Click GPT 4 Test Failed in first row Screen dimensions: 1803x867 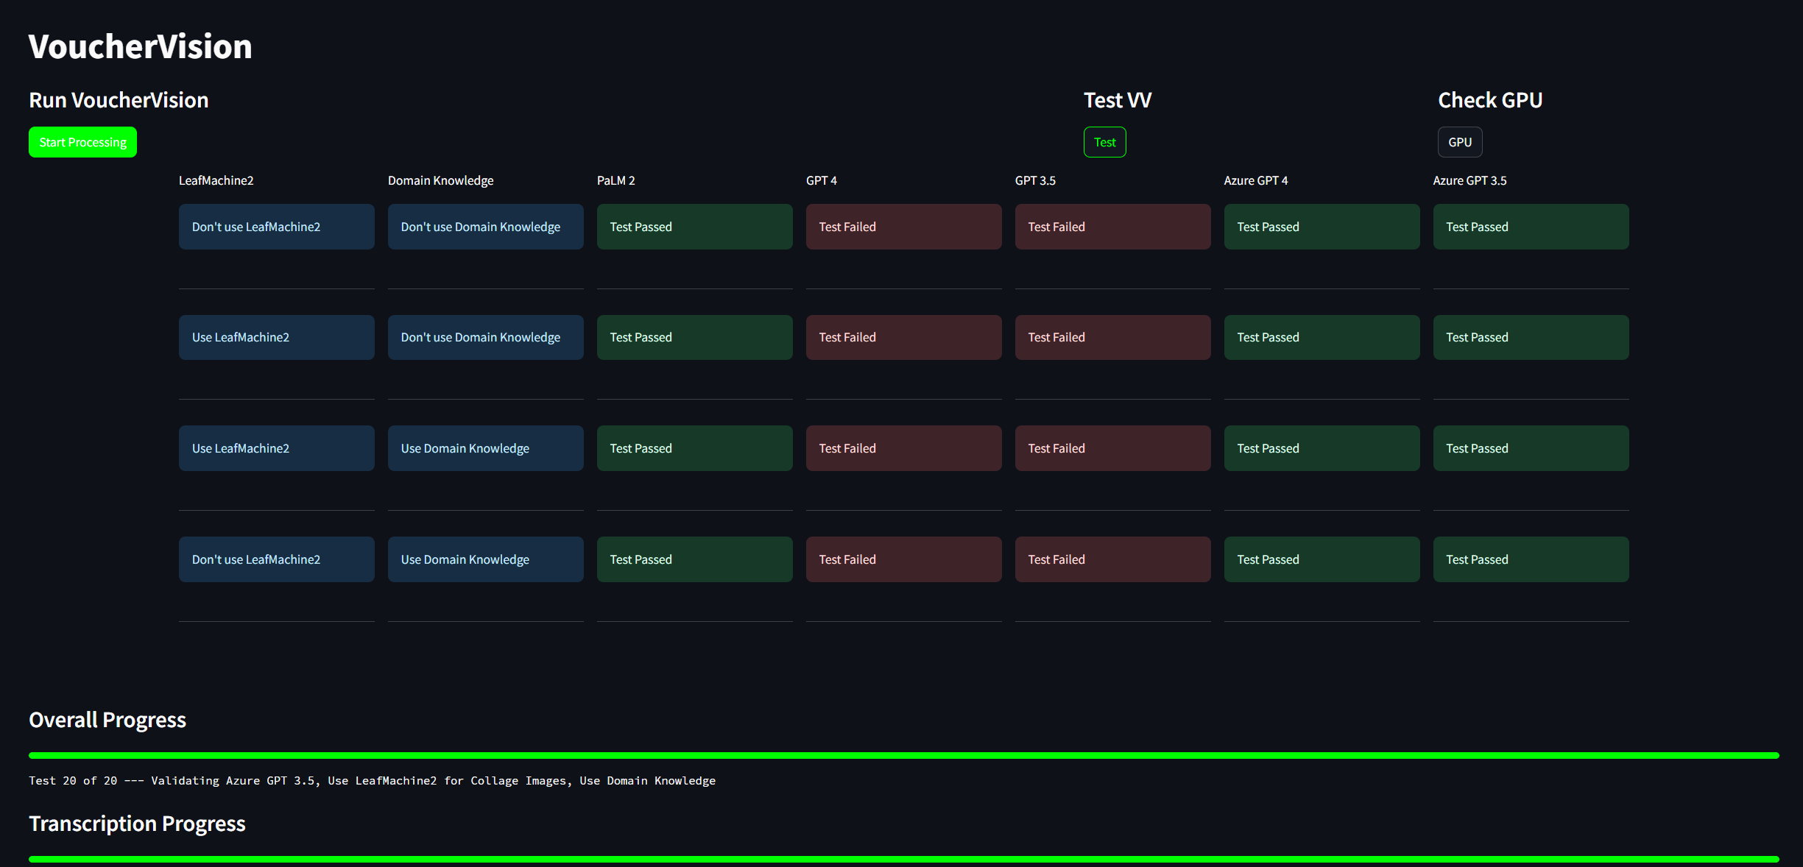[x=903, y=227]
